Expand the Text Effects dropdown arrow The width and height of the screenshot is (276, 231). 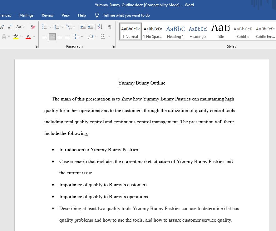[x=9, y=37]
